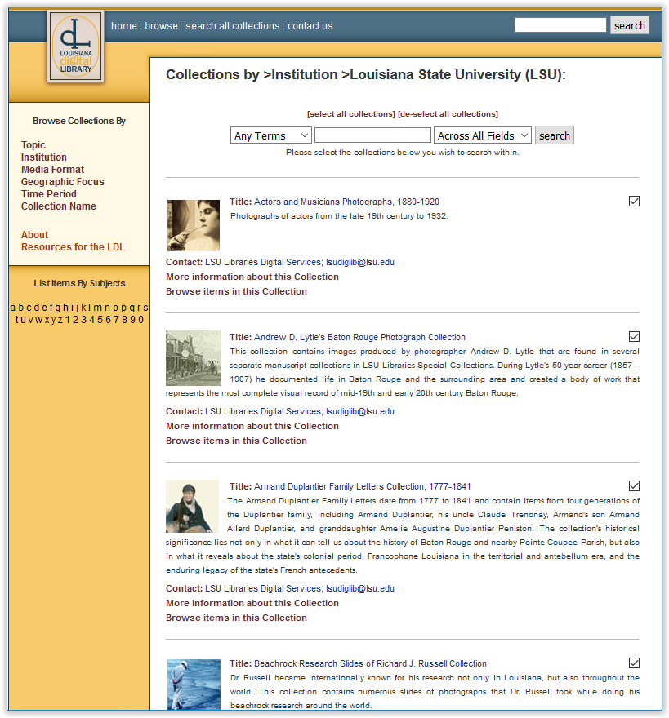Open the home navigation link

(124, 26)
